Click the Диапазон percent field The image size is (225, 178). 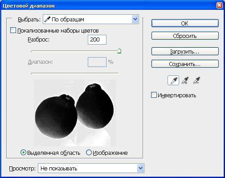coord(97,62)
